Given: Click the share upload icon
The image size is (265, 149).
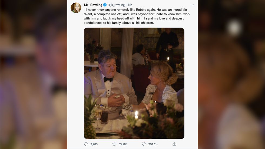Looking at the screenshot, I should [174, 144].
